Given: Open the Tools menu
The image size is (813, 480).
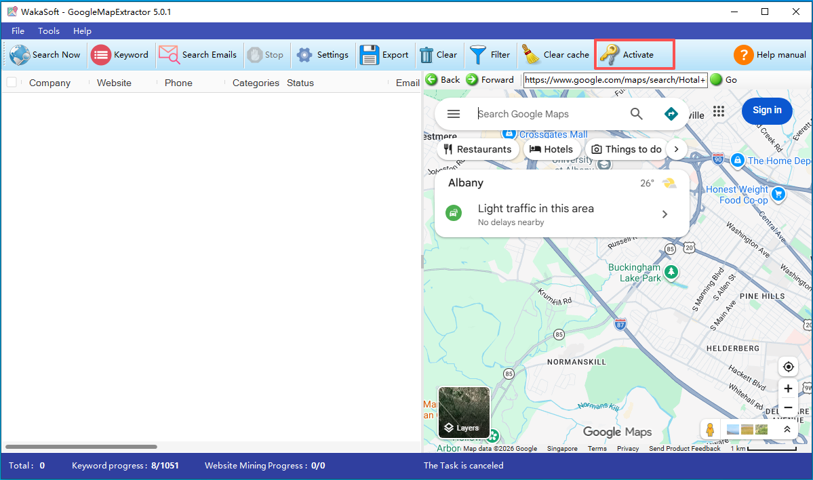Looking at the screenshot, I should pyautogui.click(x=49, y=31).
